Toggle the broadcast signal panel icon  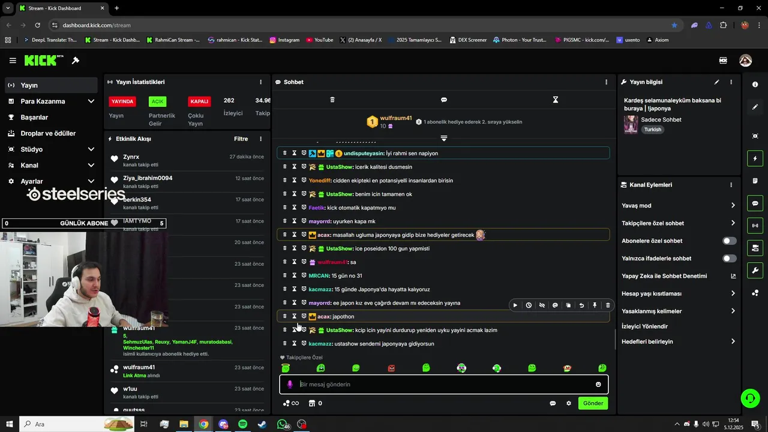[x=755, y=226]
